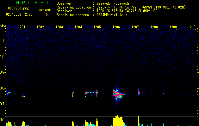This screenshot has height=126, width=199.
Task: Click the kHz axis unit label
Action: pyautogui.click(x=3, y=26)
